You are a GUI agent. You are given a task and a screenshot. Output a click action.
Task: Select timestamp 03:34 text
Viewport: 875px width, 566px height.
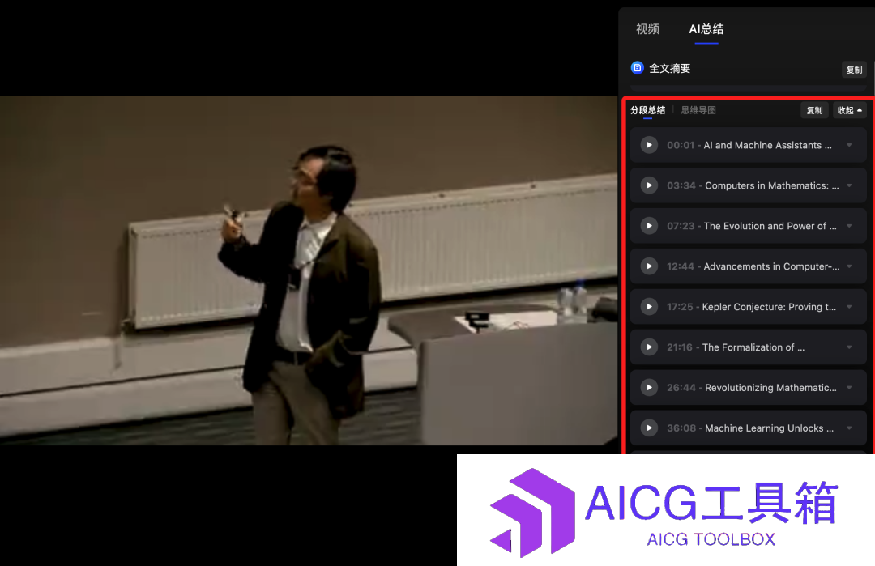[681, 185]
